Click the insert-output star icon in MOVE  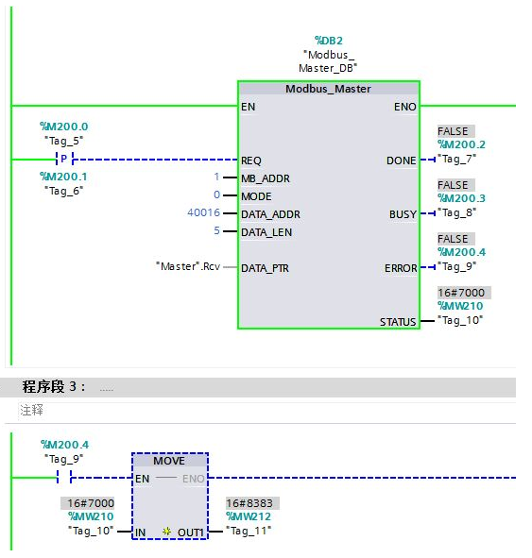(166, 532)
